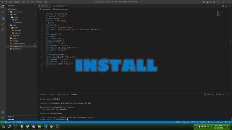Click the feedback icon in status bar
Viewport: 232px width, 130px height.
pos(226,122)
